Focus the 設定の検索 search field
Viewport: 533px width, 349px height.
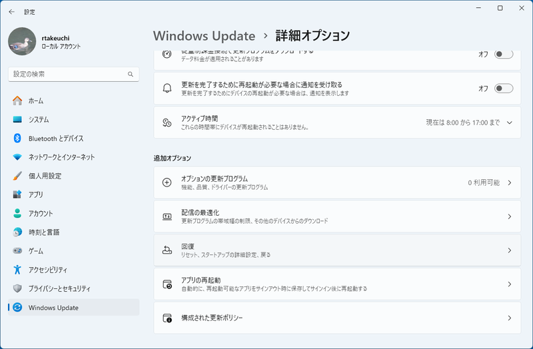(x=73, y=74)
